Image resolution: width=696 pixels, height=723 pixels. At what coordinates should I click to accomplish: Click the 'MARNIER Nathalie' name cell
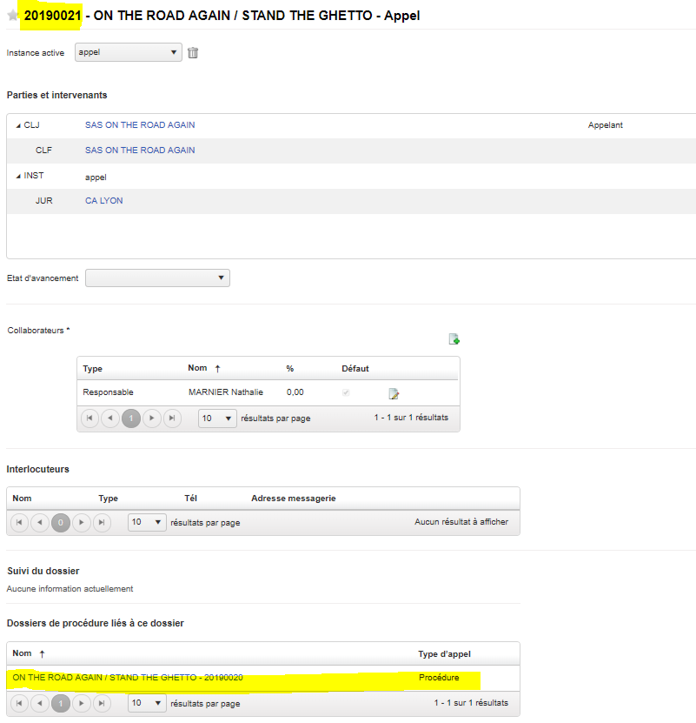click(226, 392)
